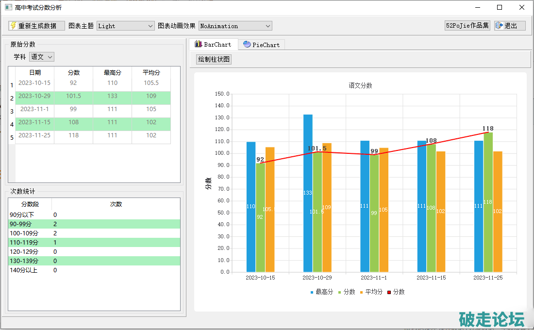Click the exit door icon
This screenshot has height=330, width=534.
(x=499, y=26)
